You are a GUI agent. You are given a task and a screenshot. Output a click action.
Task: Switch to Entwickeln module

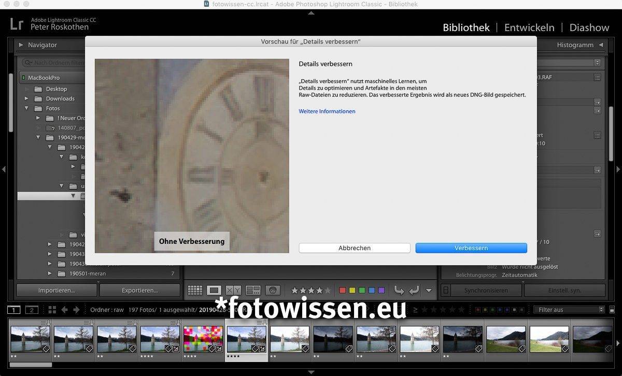coord(529,27)
